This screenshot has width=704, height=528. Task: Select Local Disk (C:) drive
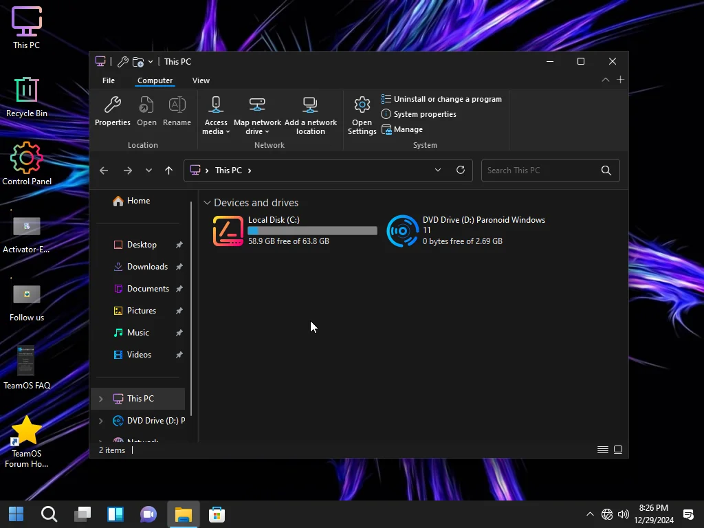click(x=295, y=230)
